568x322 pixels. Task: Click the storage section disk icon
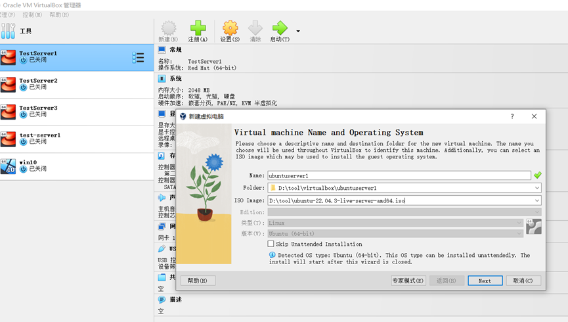[x=162, y=156]
